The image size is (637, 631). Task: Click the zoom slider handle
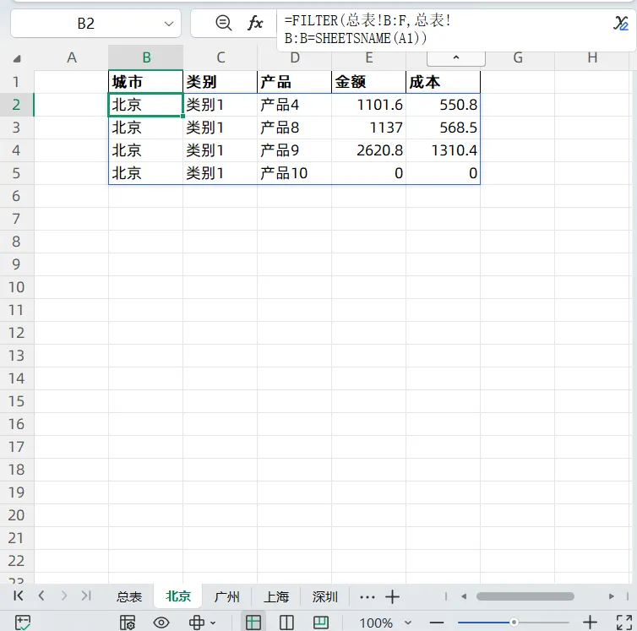[x=514, y=623]
